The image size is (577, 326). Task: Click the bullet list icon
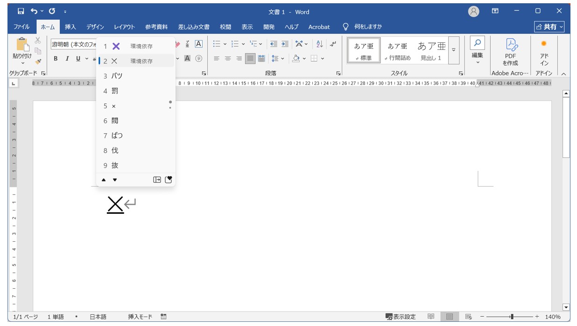tap(217, 44)
